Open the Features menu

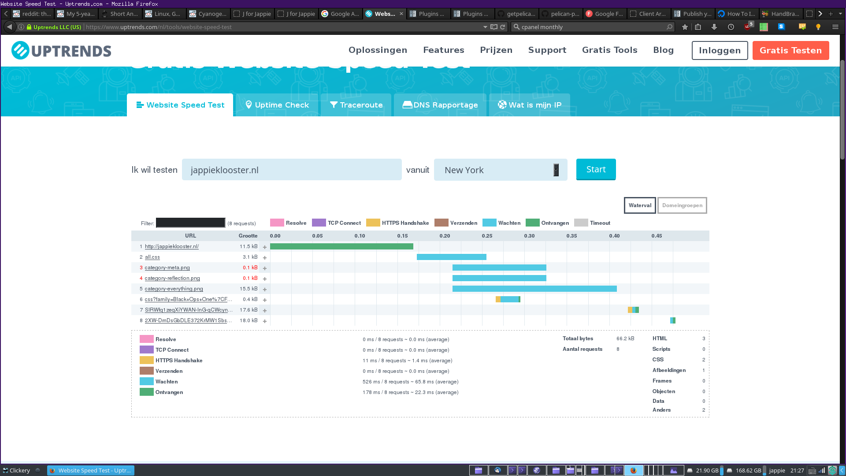click(444, 50)
